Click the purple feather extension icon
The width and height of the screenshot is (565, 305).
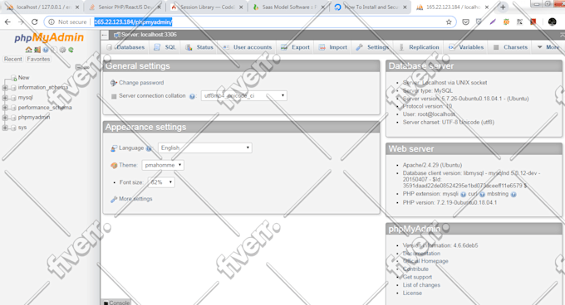pos(493,22)
